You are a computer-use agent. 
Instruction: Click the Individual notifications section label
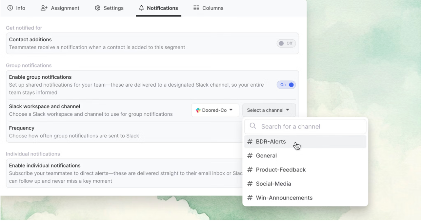[x=33, y=154]
